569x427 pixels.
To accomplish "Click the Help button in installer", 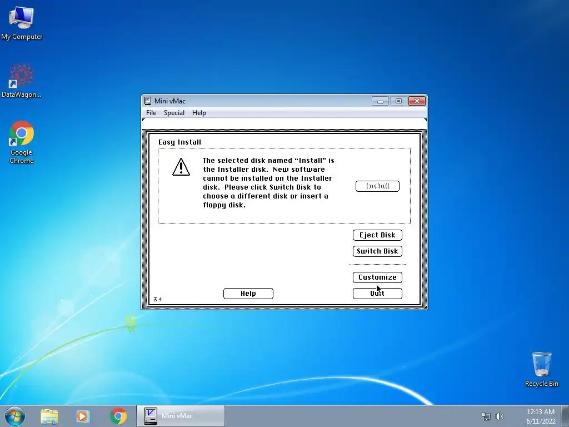I will [248, 294].
